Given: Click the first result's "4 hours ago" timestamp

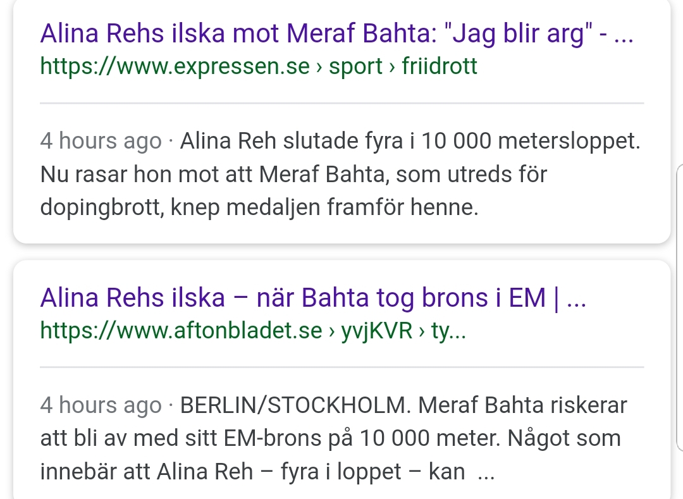Looking at the screenshot, I should [101, 141].
